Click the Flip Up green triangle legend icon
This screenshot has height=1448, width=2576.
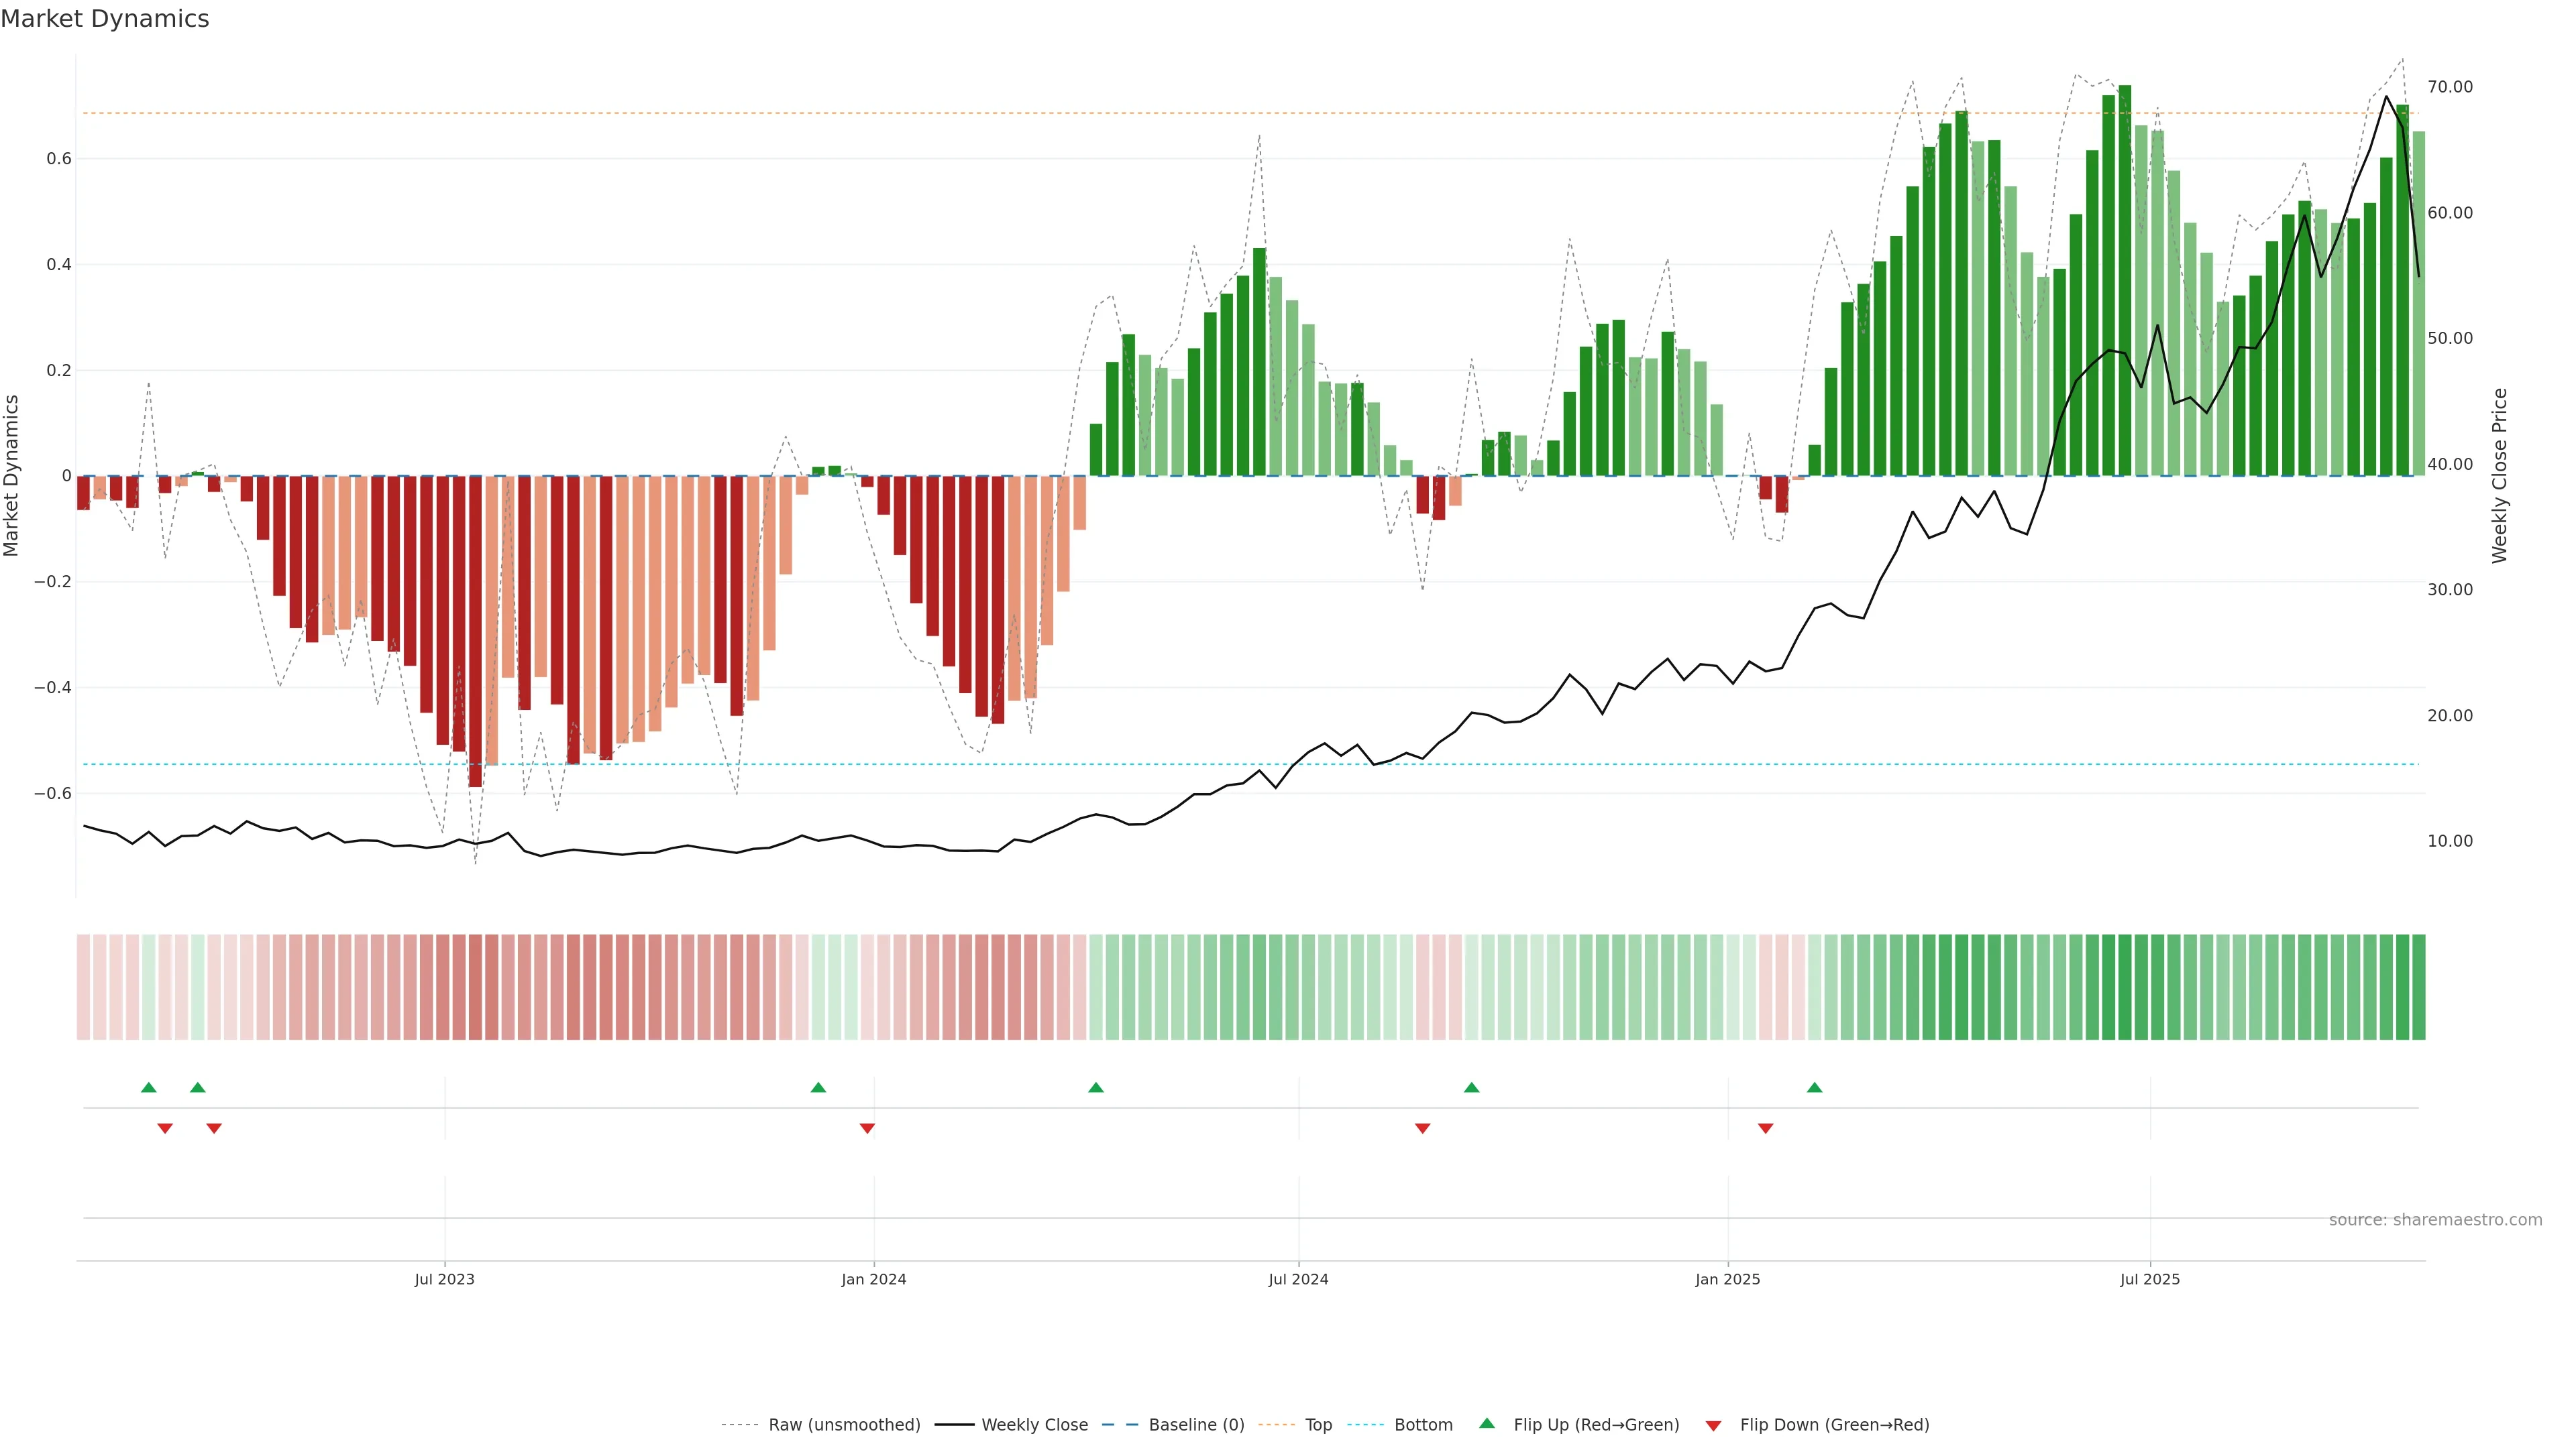1486,1423
